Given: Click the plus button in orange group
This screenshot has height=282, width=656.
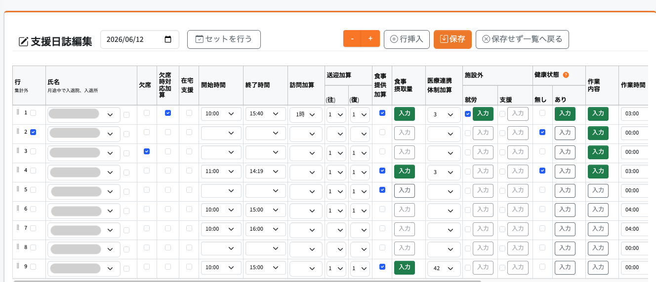Looking at the screenshot, I should 370,39.
